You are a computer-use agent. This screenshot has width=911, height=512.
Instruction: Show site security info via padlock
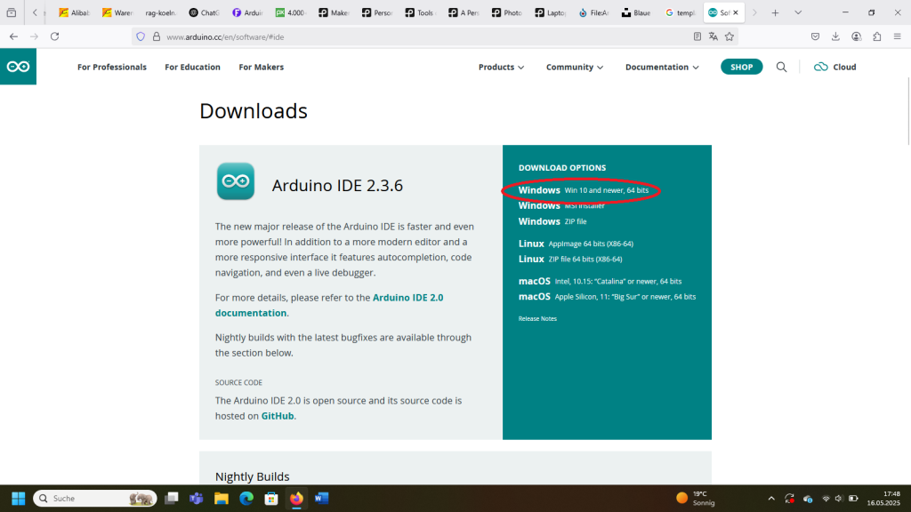pyautogui.click(x=157, y=36)
